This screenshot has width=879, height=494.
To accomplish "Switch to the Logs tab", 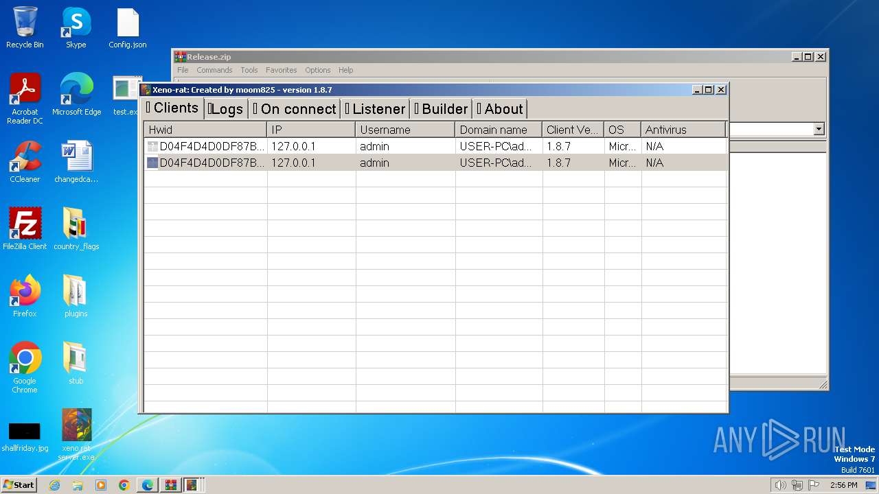I will coord(226,108).
